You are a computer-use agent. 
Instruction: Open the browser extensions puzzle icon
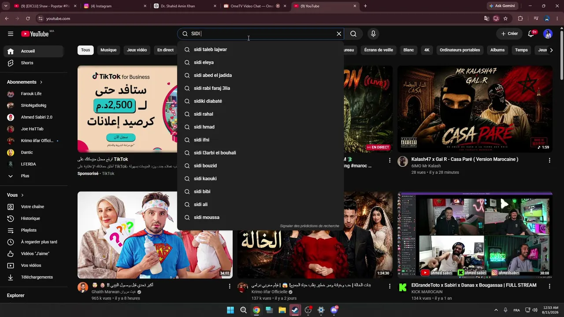pyautogui.click(x=520, y=18)
